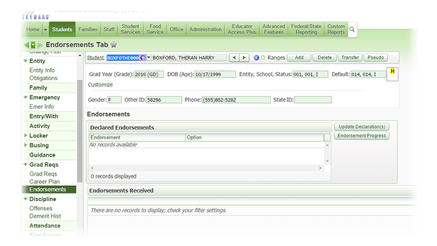Click the Customize link
The width and height of the screenshot is (437, 246).
coord(101,85)
